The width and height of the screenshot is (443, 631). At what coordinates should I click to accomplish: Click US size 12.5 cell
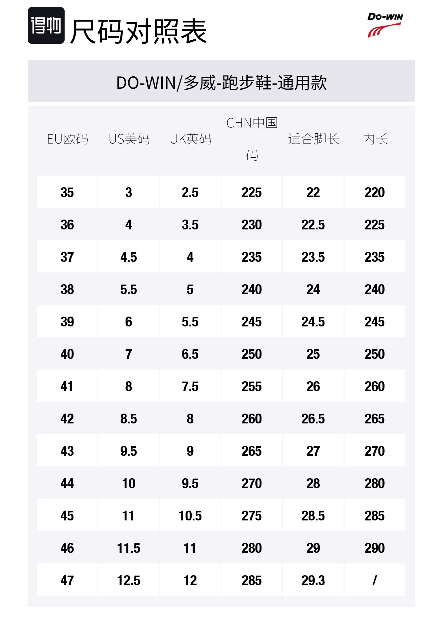[129, 580]
